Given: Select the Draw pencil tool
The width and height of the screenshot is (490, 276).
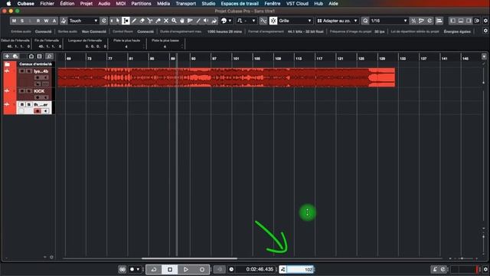Looking at the screenshot, I should (x=134, y=21).
